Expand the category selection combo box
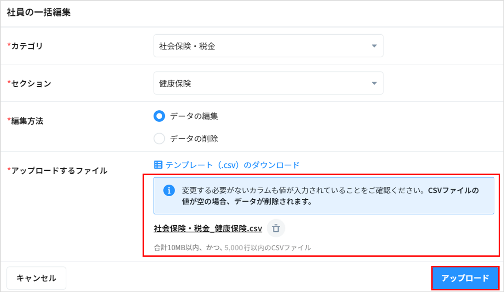The height and width of the screenshot is (292, 504). coord(268,46)
